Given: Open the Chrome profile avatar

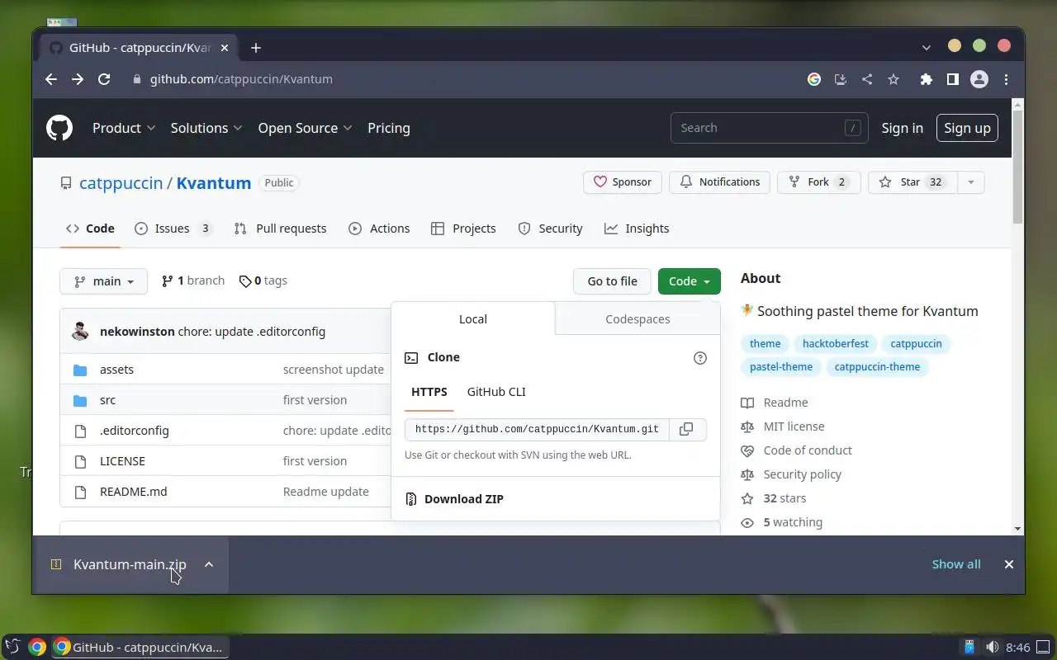Looking at the screenshot, I should coord(979,79).
